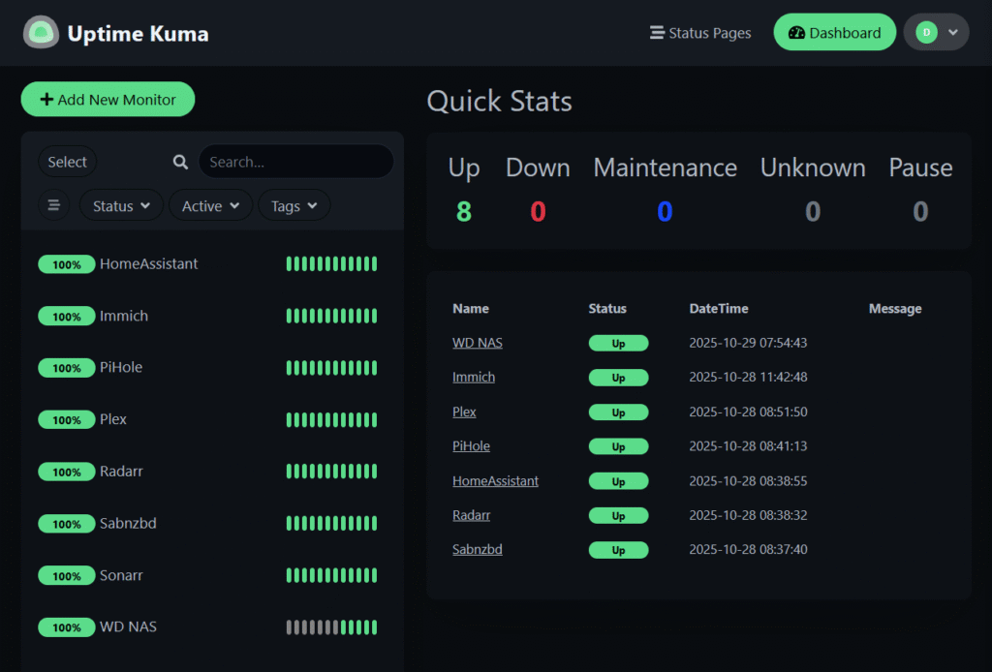Click the filter list lines icon
992x672 pixels.
pyautogui.click(x=53, y=205)
